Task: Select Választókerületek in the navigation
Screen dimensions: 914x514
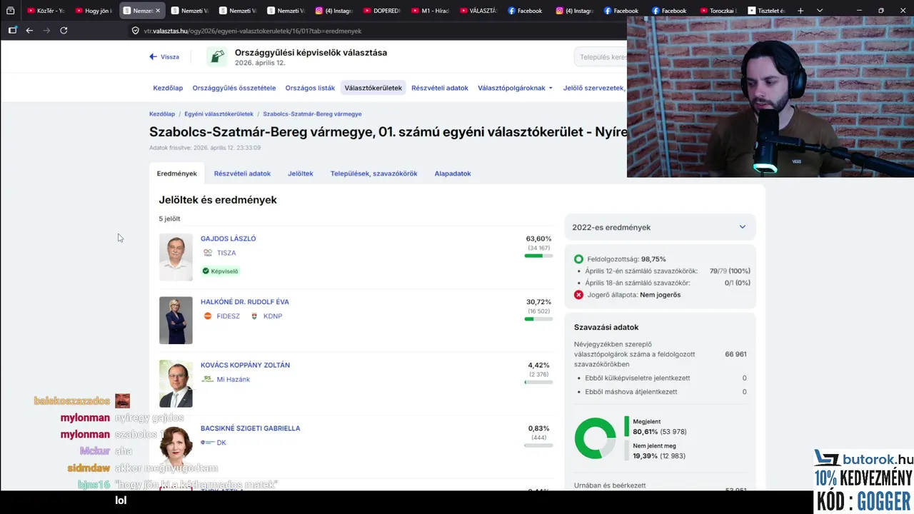Action: click(x=373, y=88)
